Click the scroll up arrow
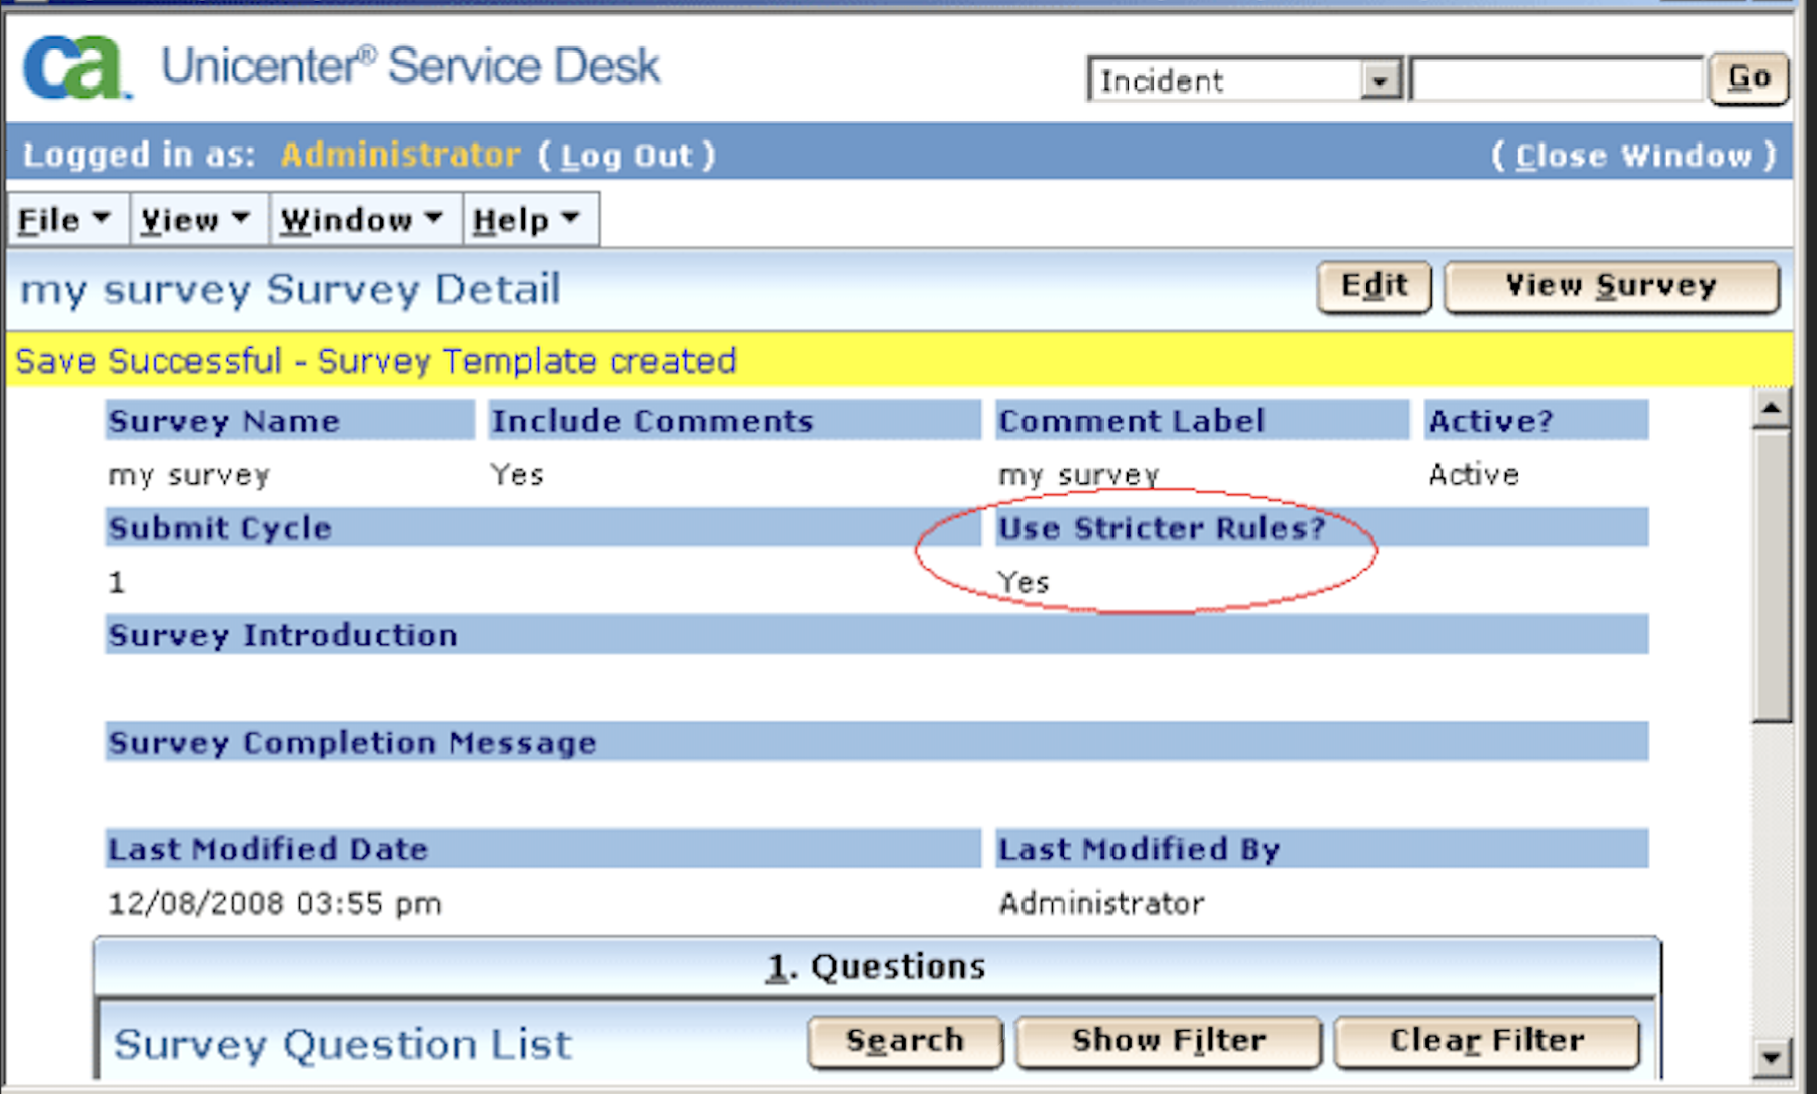1817x1094 pixels. tap(1771, 408)
